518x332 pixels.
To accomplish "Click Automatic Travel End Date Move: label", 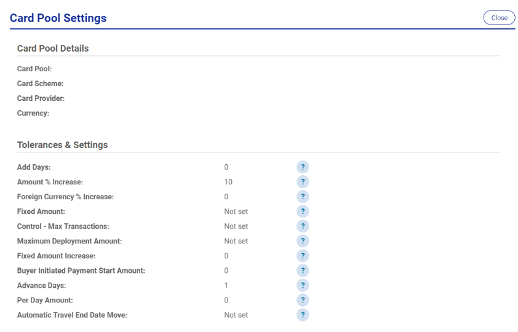I will tap(72, 315).
